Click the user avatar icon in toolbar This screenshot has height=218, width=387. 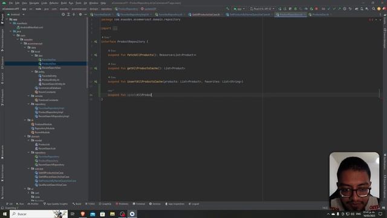379,8
